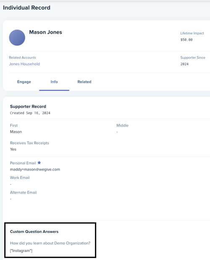Open the Jones Household related account
Viewport: 210px width, 260px height.
(x=24, y=64)
